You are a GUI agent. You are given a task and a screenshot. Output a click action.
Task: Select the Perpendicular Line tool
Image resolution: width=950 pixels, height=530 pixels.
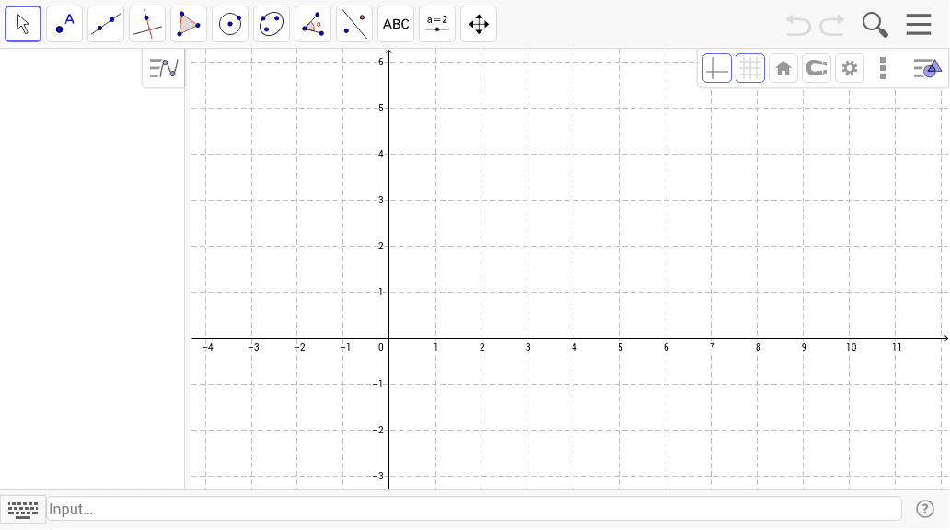click(x=147, y=24)
